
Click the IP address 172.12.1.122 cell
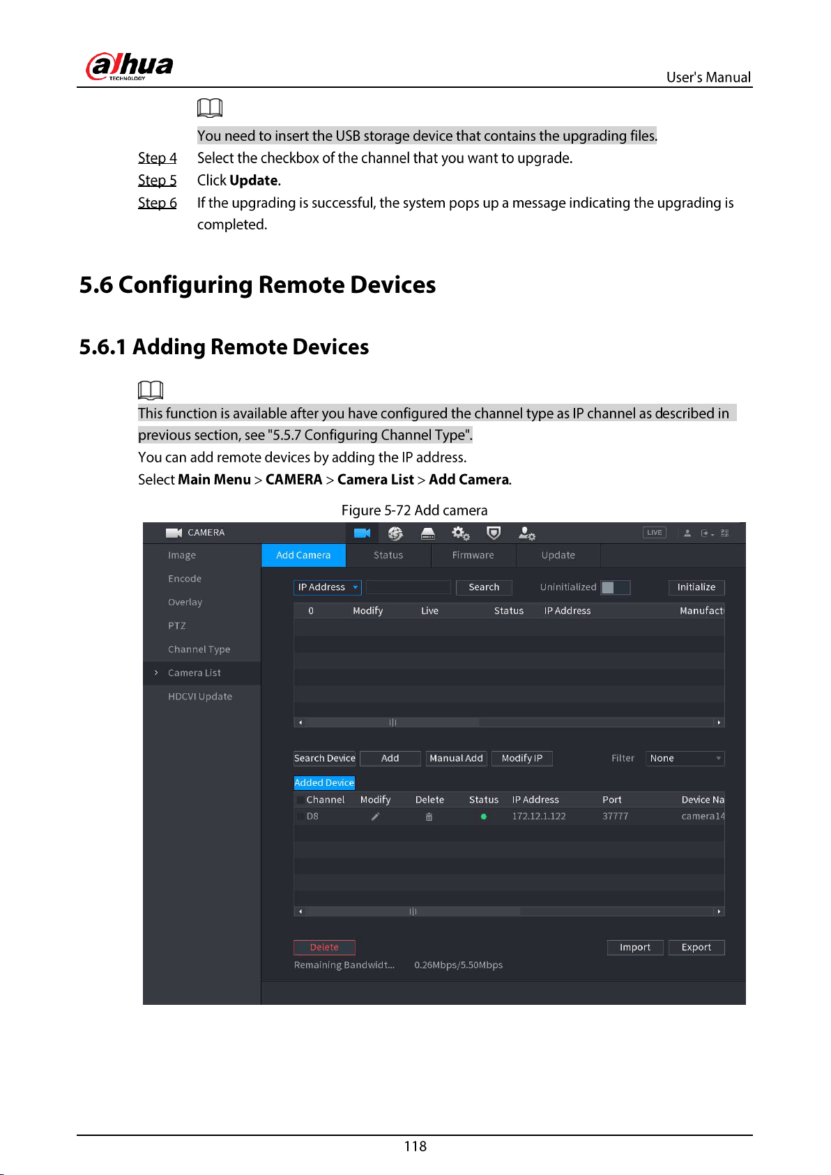[x=539, y=817]
